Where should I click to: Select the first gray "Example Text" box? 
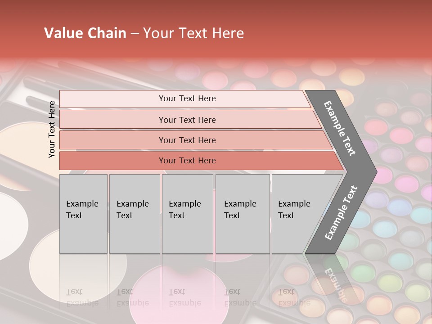pos(83,214)
